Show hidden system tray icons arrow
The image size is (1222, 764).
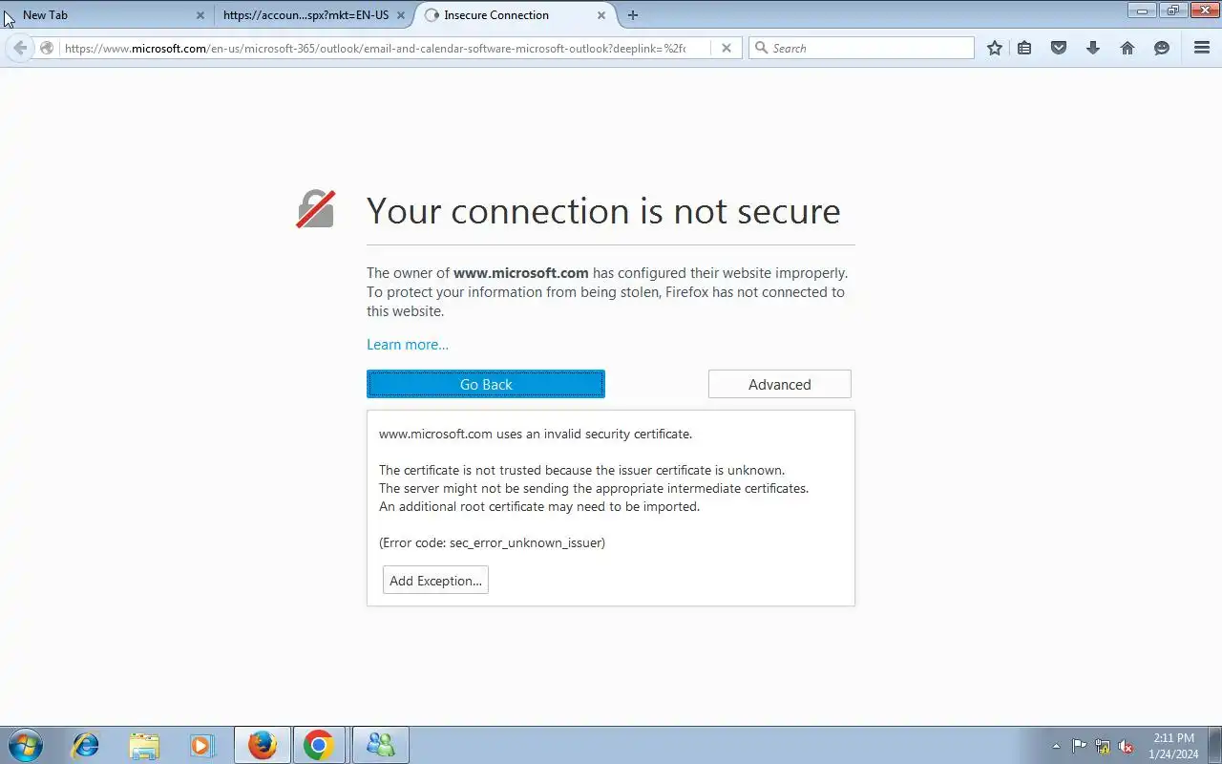point(1055,746)
